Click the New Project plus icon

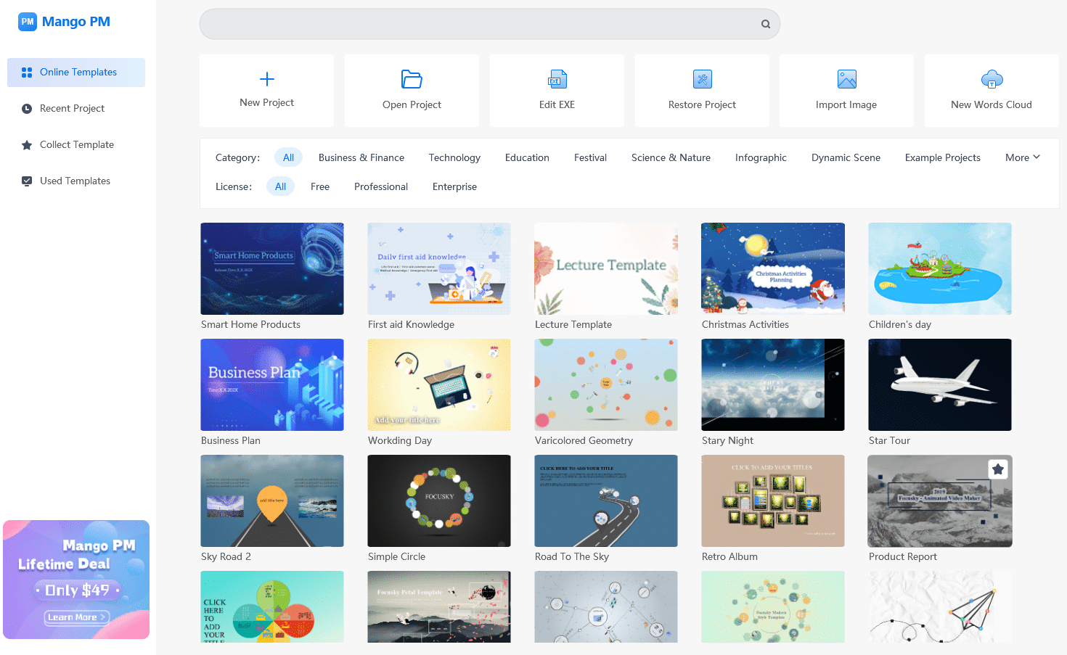point(266,79)
